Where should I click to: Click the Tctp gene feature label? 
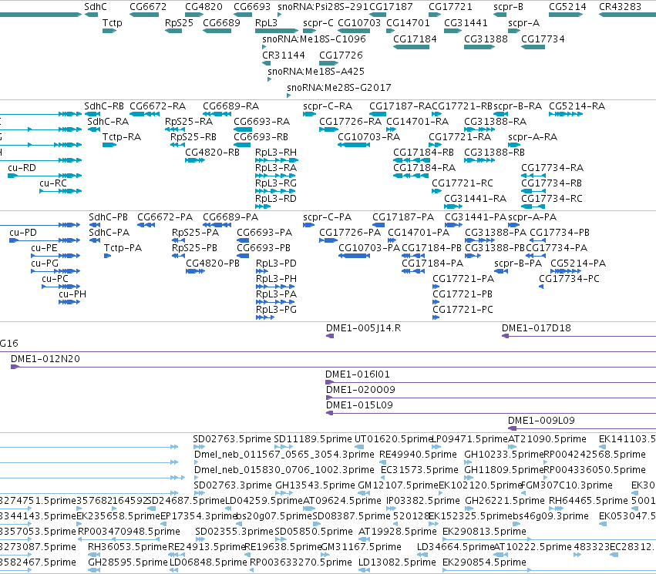click(x=112, y=22)
